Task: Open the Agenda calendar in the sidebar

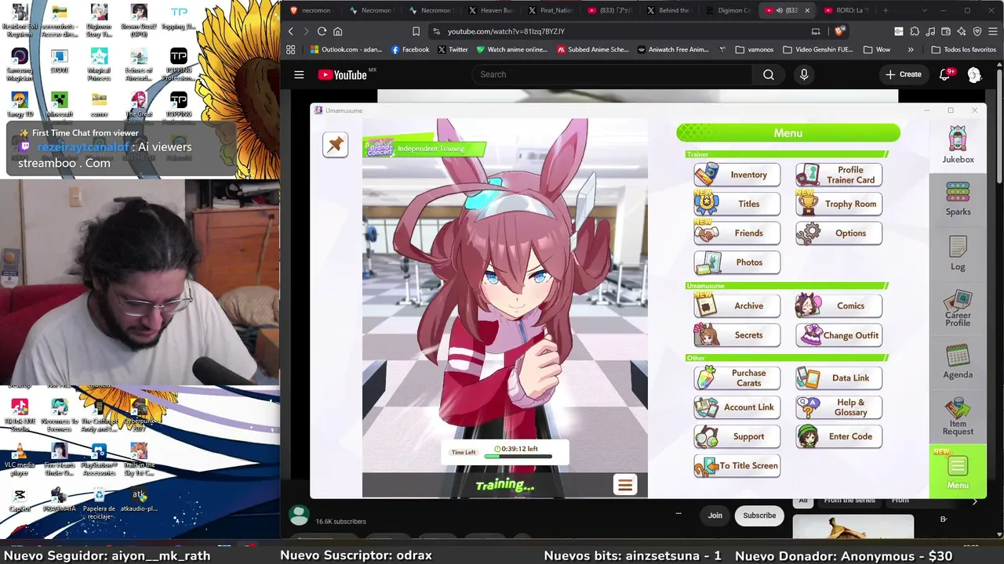Action: (x=958, y=362)
